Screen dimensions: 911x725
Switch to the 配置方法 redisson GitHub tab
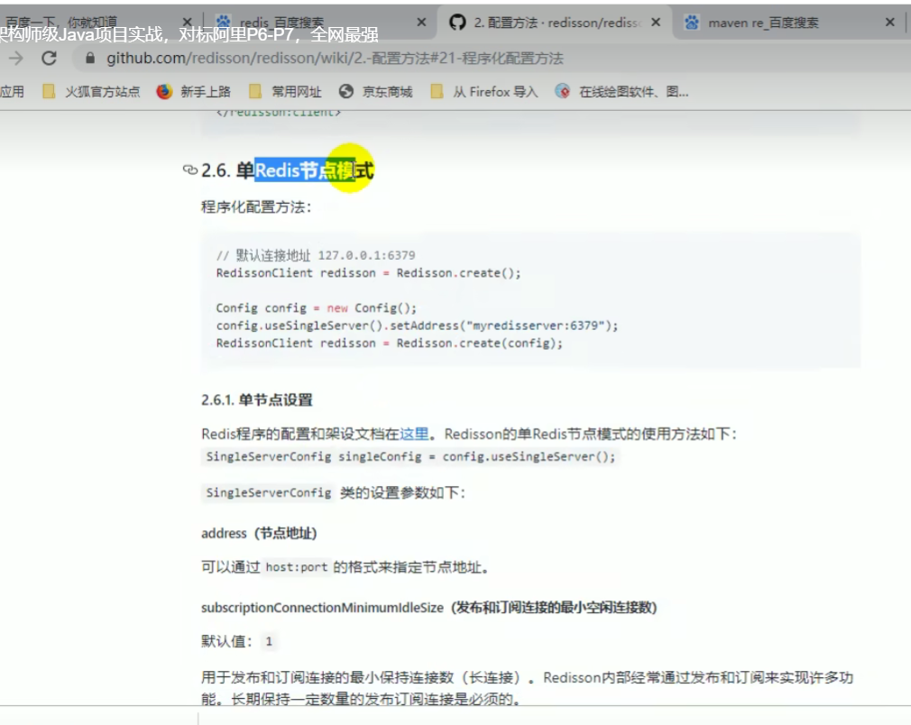(x=555, y=23)
